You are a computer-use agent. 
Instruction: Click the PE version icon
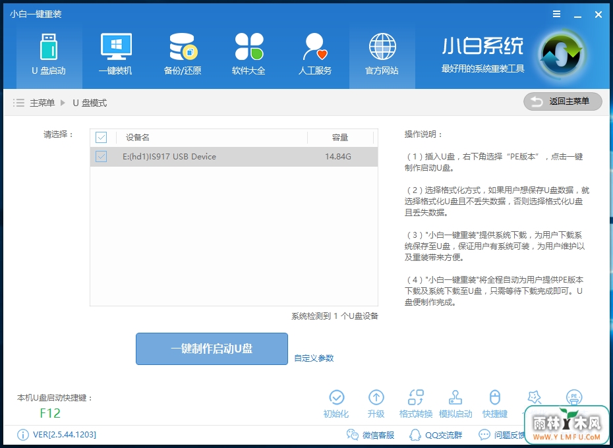point(574,397)
